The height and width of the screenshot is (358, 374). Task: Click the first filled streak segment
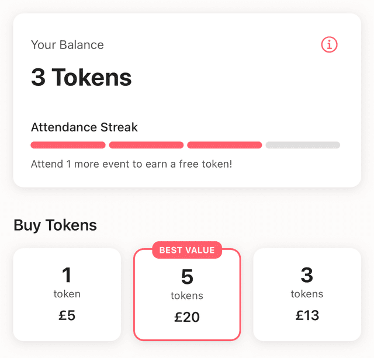[68, 145]
